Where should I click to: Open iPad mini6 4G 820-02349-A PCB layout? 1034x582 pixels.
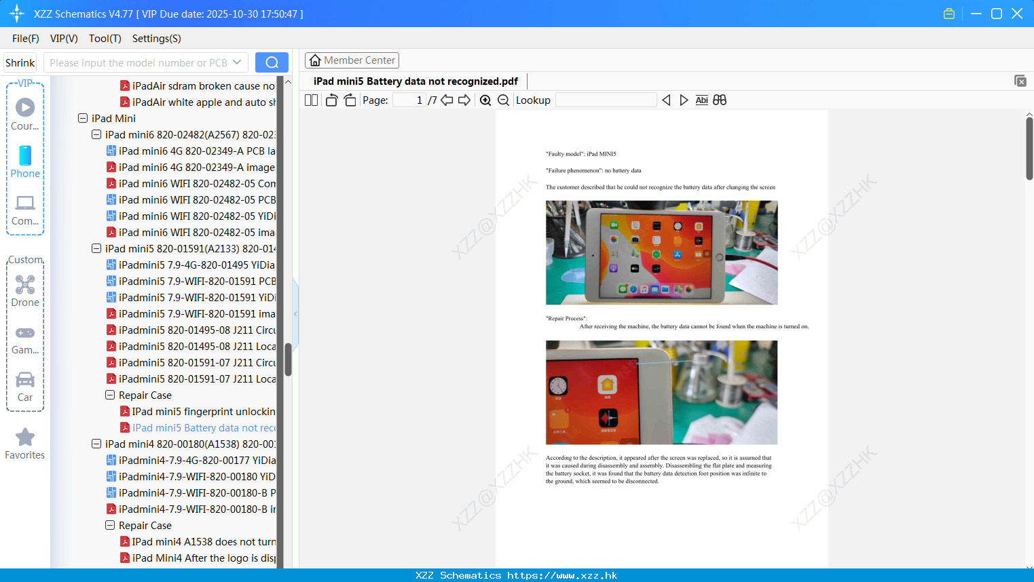(191, 151)
